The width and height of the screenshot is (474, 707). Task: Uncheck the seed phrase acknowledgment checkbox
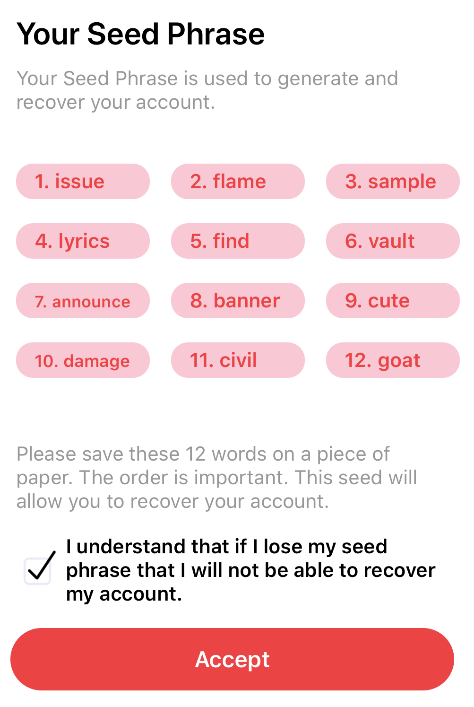38,570
